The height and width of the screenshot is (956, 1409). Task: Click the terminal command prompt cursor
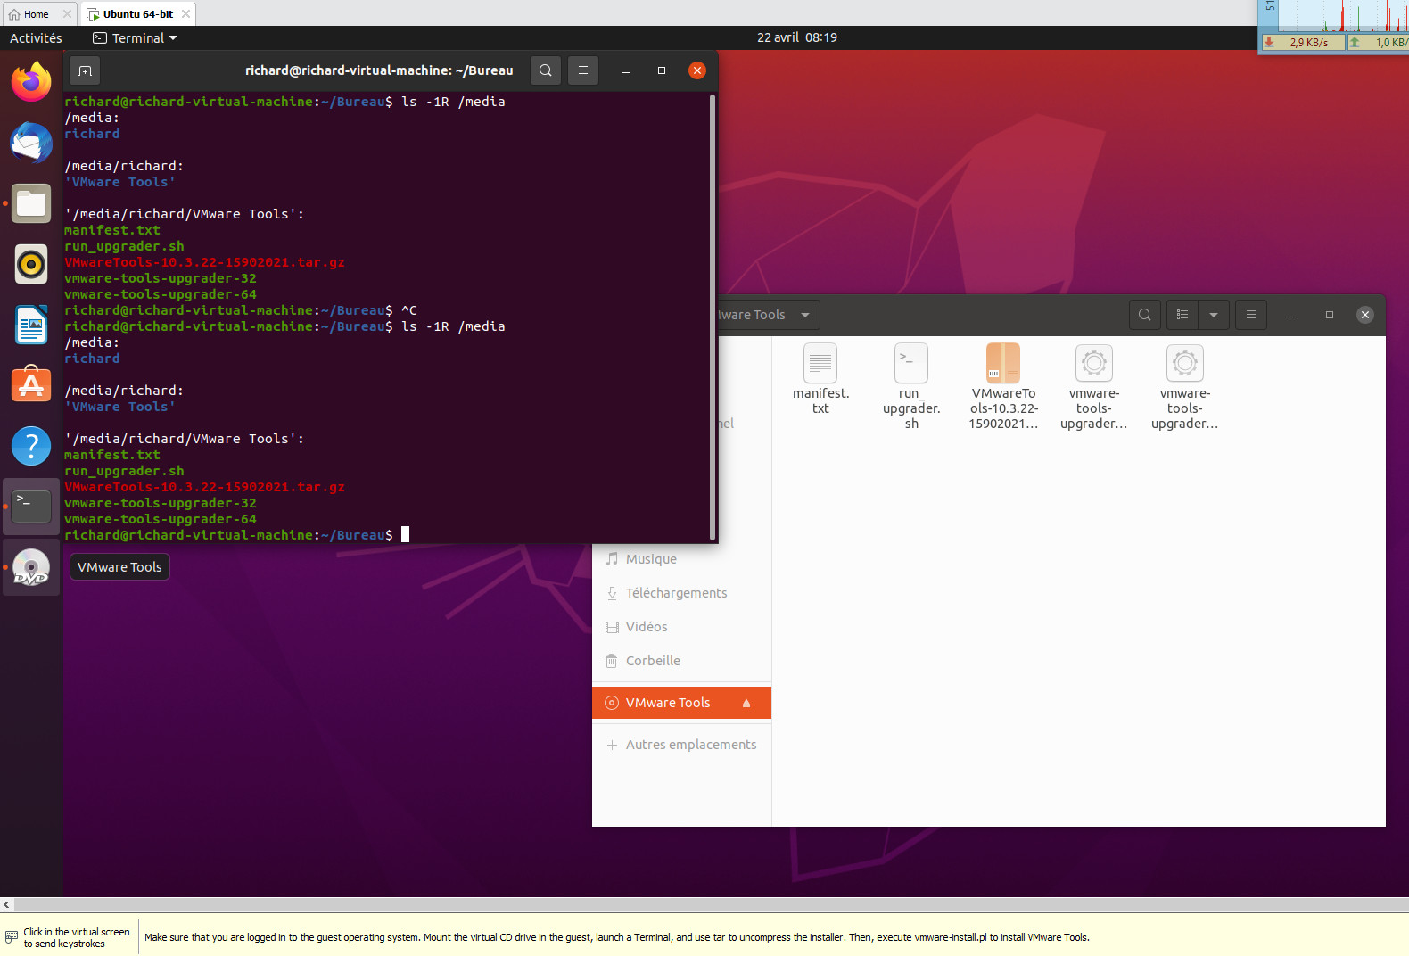click(x=405, y=534)
